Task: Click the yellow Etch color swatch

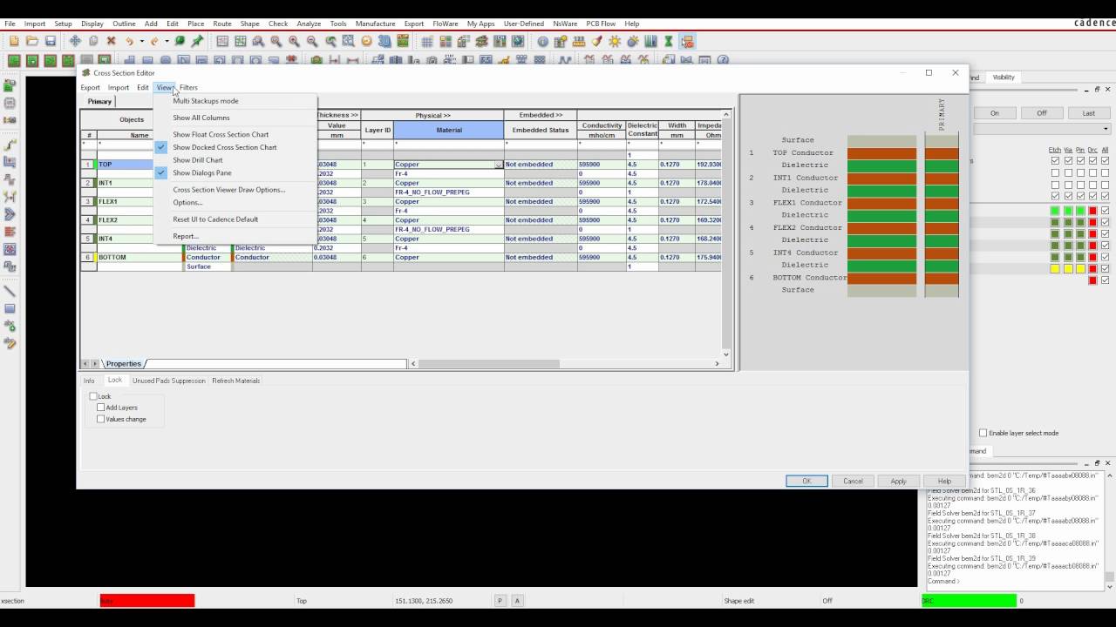Action: pyautogui.click(x=1055, y=268)
